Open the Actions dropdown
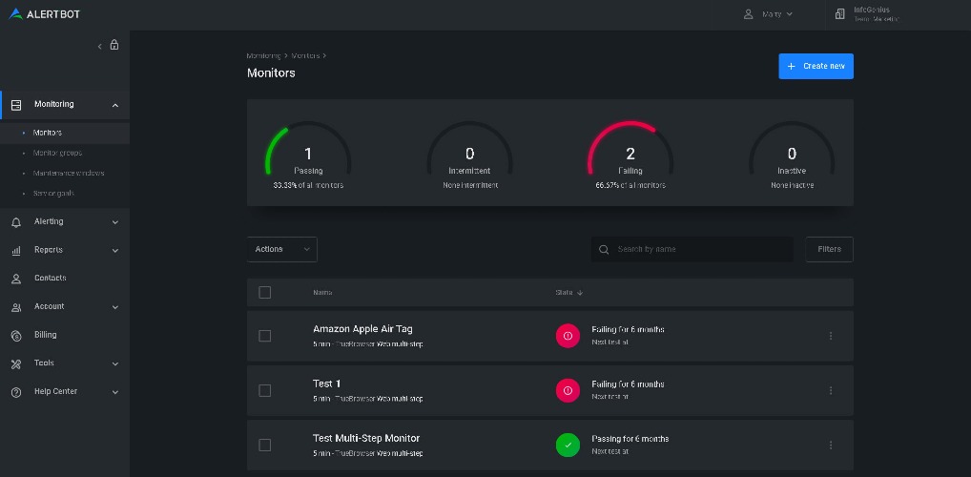This screenshot has width=971, height=477. (x=281, y=249)
